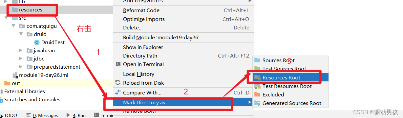Click the Compare With arrows icon

tap(118, 93)
